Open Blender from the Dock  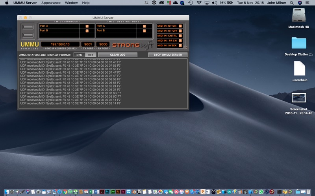134,192
